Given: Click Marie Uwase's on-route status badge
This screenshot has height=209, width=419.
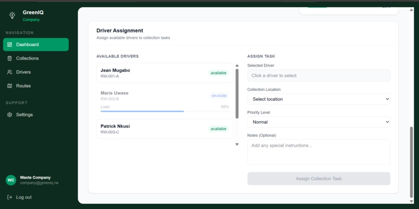Looking at the screenshot, I should click(x=219, y=96).
